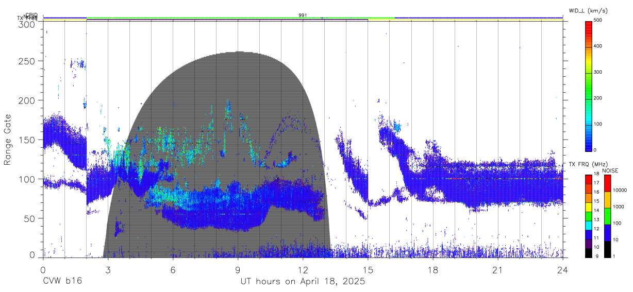
Task: Click the 3 tick on the UT hours axis
Action: [x=108, y=270]
